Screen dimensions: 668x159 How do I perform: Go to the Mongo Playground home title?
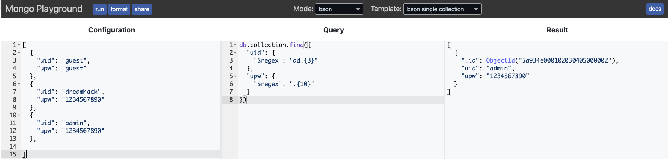[x=44, y=9]
